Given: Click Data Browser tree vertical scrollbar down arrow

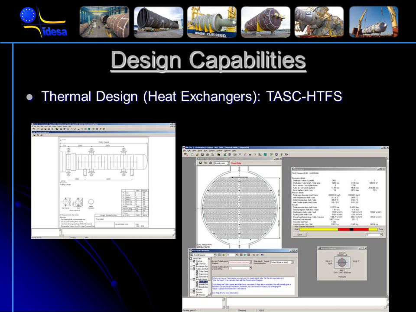Looking at the screenshot, I should (209, 294).
